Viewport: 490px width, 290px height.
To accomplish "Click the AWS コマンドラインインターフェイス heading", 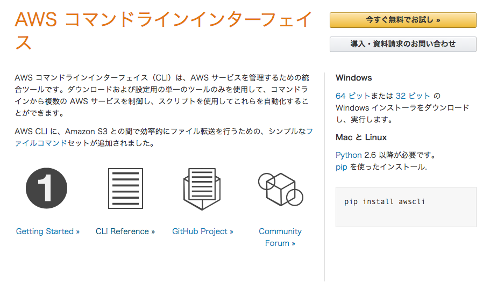I will click(x=163, y=30).
